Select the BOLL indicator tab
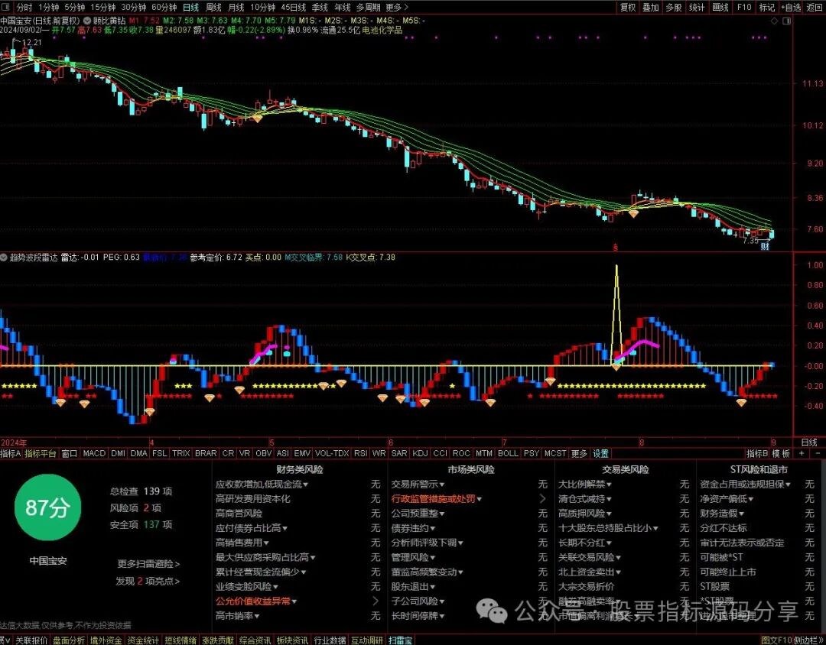Viewport: 826px width, 645px height. point(508,453)
